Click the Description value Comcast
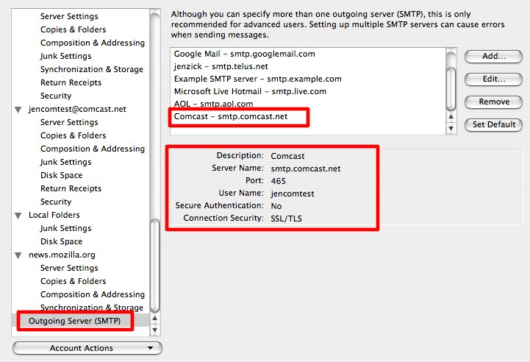530x362 pixels. [287, 156]
